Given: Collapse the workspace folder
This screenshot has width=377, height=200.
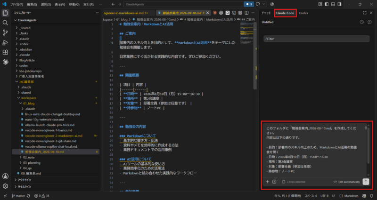Looking at the screenshot, I should coord(19,98).
